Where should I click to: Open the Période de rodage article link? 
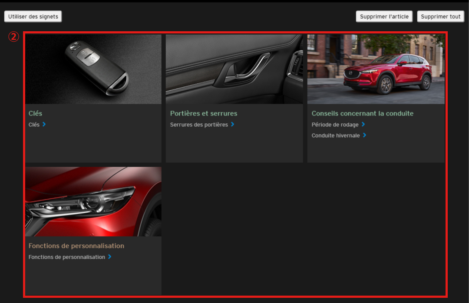point(335,125)
